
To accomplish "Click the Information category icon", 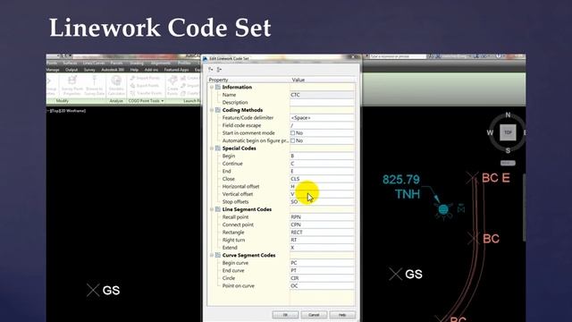I will click(x=218, y=87).
